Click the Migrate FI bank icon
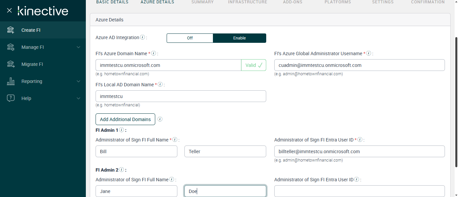Screen dimensions: 458x197 [11, 64]
